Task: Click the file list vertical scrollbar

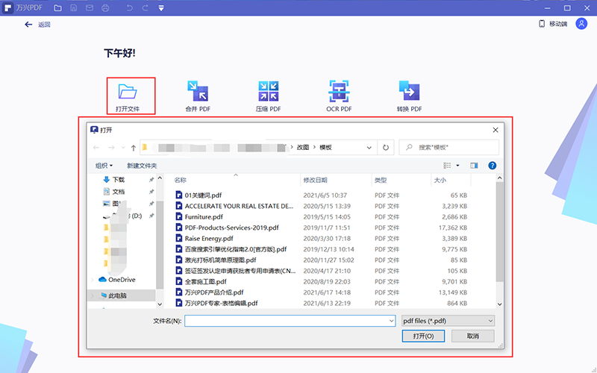Action: point(500,239)
